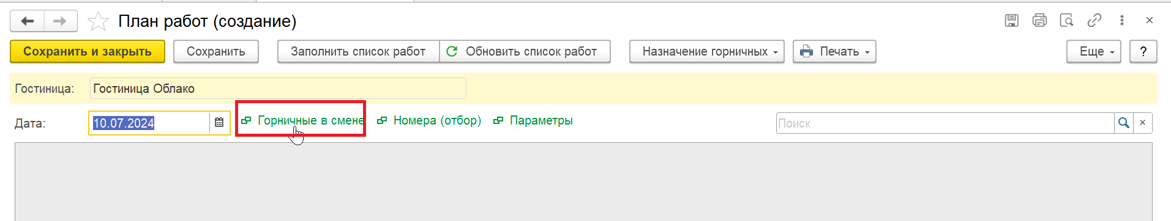Add form to favorites star
1171x221 pixels.
tap(98, 21)
